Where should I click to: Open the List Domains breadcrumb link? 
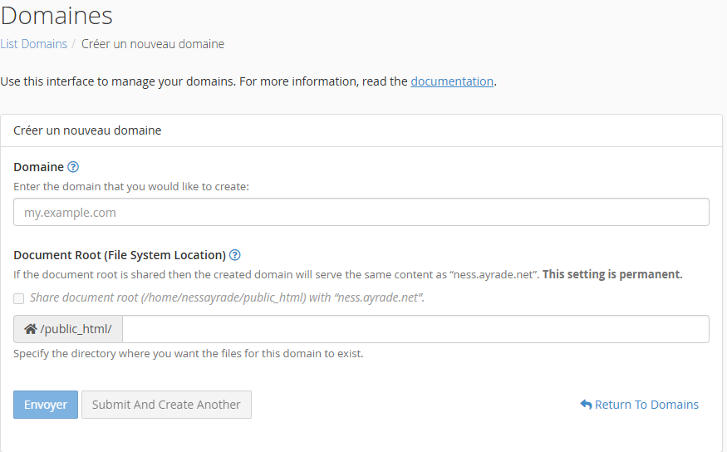(34, 44)
